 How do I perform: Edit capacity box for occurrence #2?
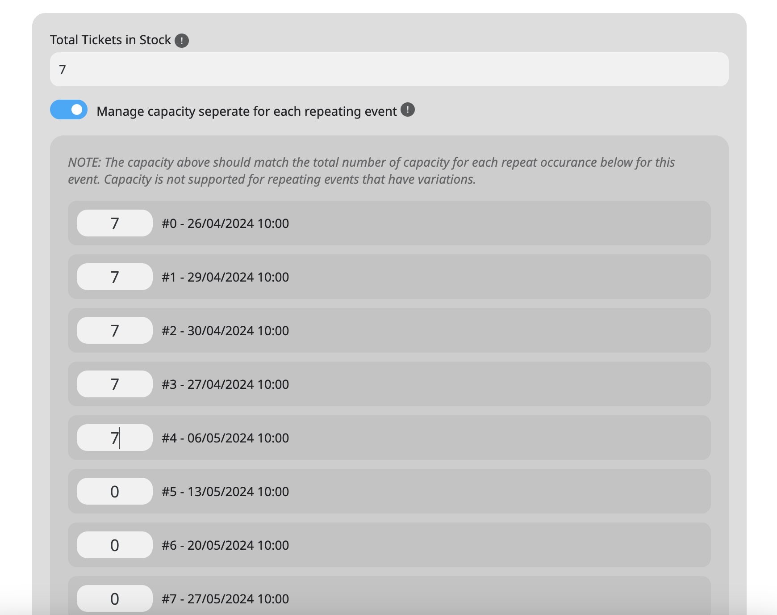tap(115, 330)
